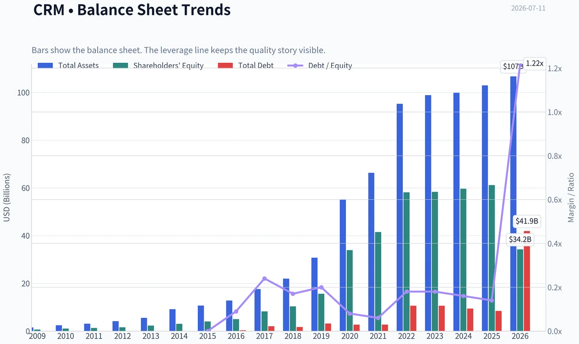Image resolution: width=579 pixels, height=344 pixels.
Task: Hide the Shareholders' Equity legend series
Action: tap(158, 66)
